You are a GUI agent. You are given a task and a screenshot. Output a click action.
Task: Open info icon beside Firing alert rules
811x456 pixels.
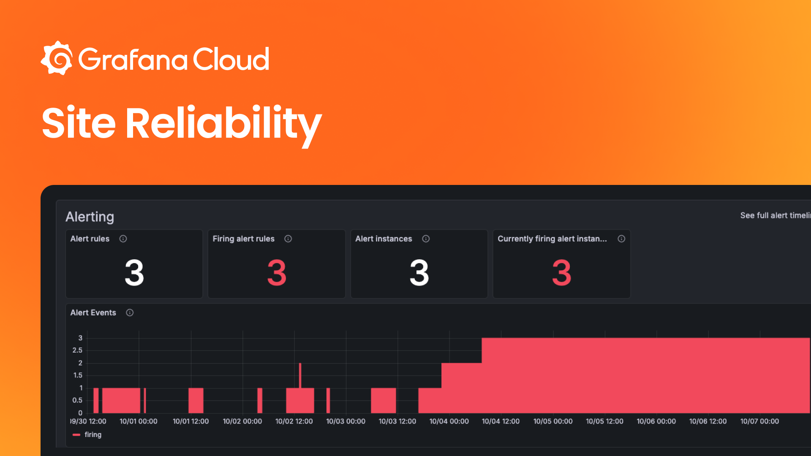coord(288,239)
